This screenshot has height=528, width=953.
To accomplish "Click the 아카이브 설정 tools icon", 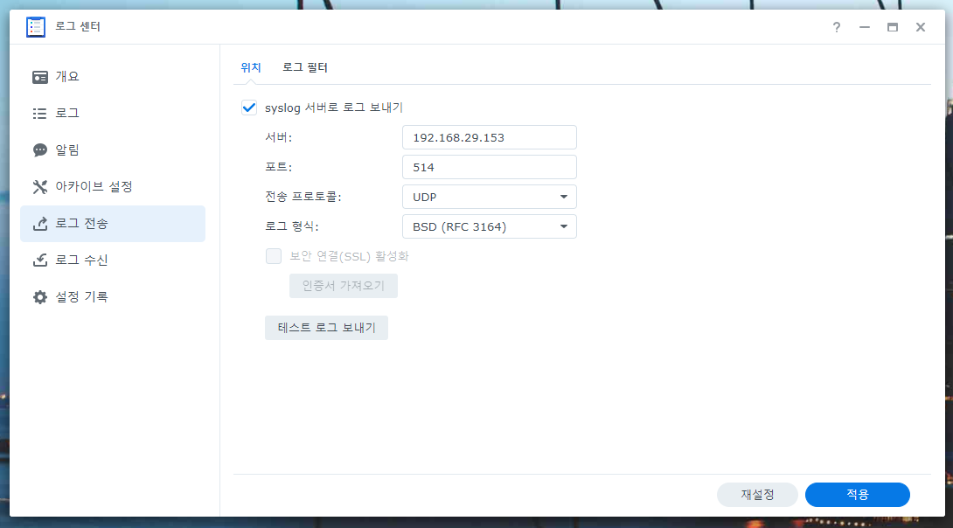I will click(x=40, y=186).
